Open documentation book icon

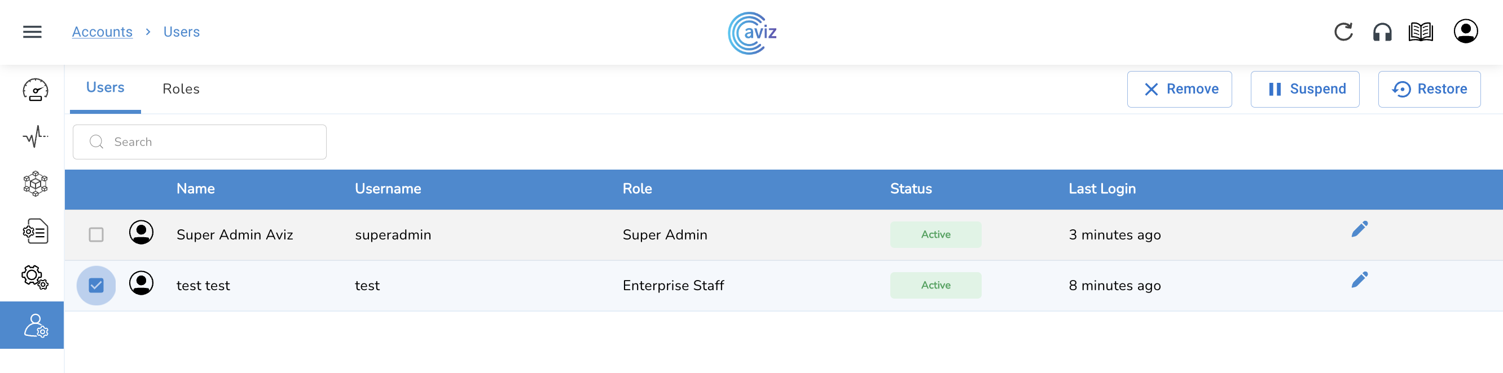pos(1421,32)
